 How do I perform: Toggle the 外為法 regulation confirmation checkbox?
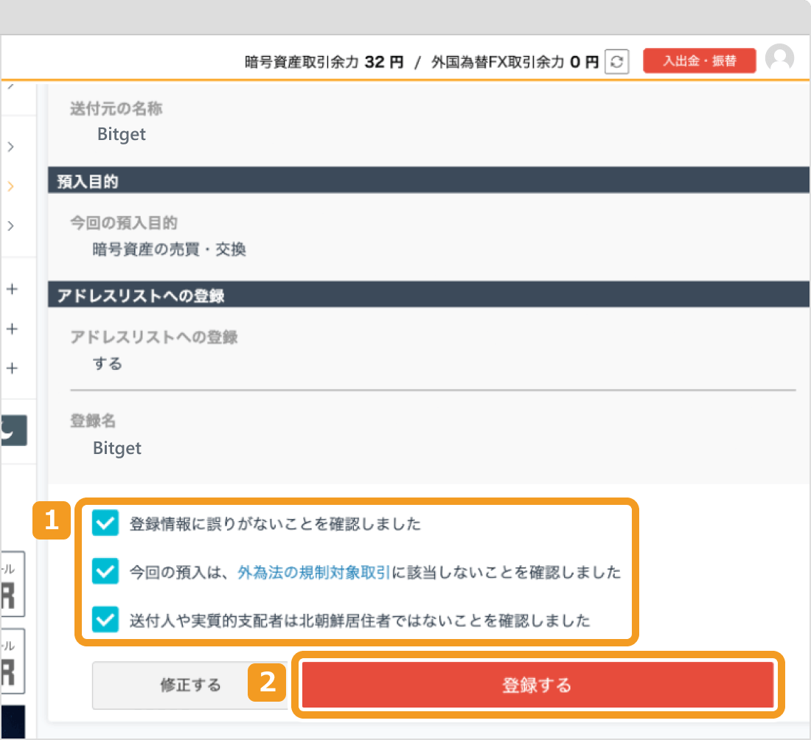click(105, 572)
